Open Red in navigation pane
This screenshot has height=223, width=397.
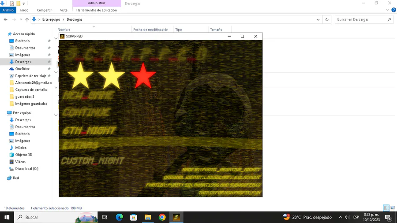(x=16, y=178)
